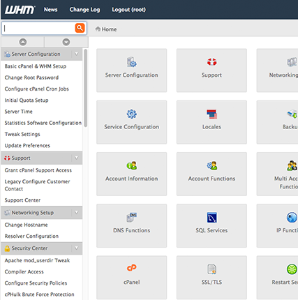Image resolution: width=298 pixels, height=300 pixels.
Task: Open the IP Functions globe icon
Action: 292,218
